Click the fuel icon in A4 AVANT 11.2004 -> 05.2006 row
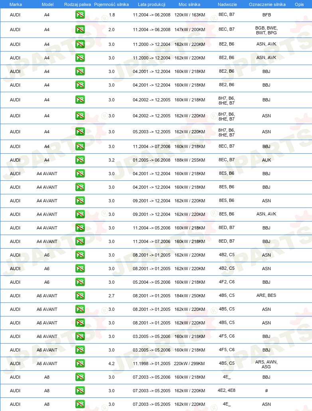The height and width of the screenshot is (411, 312). point(80,228)
